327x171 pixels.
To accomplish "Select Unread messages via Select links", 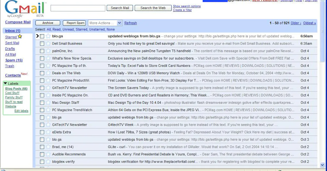I will tap(68, 29).
